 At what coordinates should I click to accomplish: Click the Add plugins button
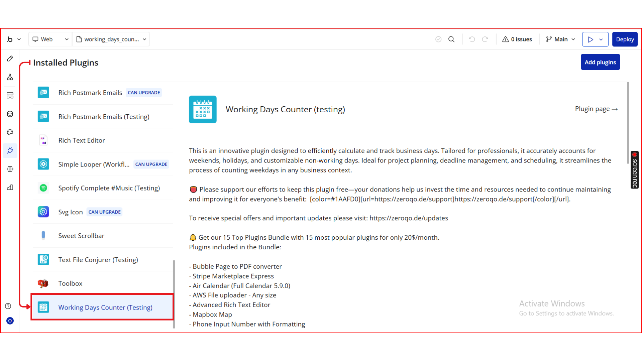pos(600,62)
